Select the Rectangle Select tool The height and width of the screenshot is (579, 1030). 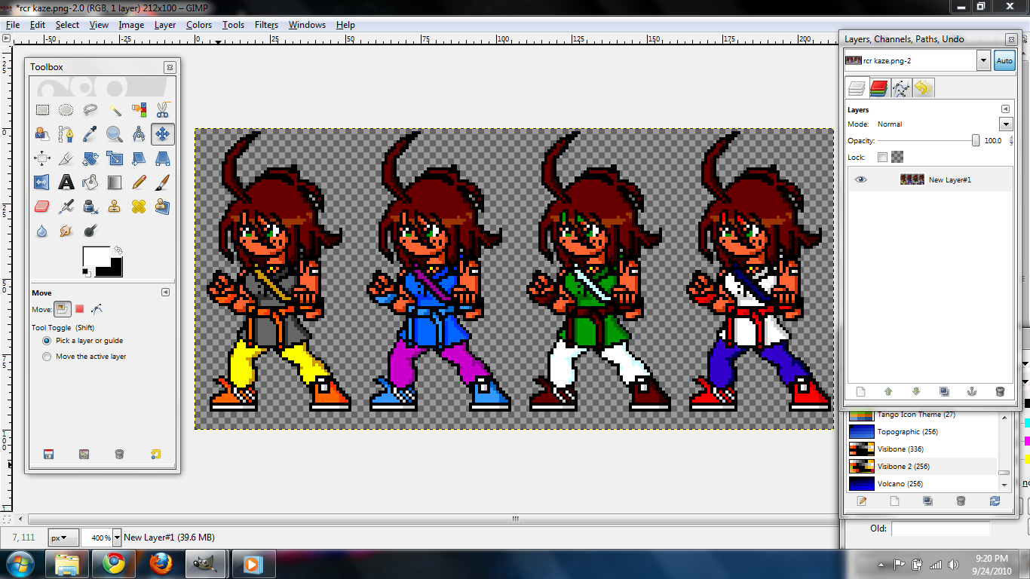pyautogui.click(x=42, y=110)
